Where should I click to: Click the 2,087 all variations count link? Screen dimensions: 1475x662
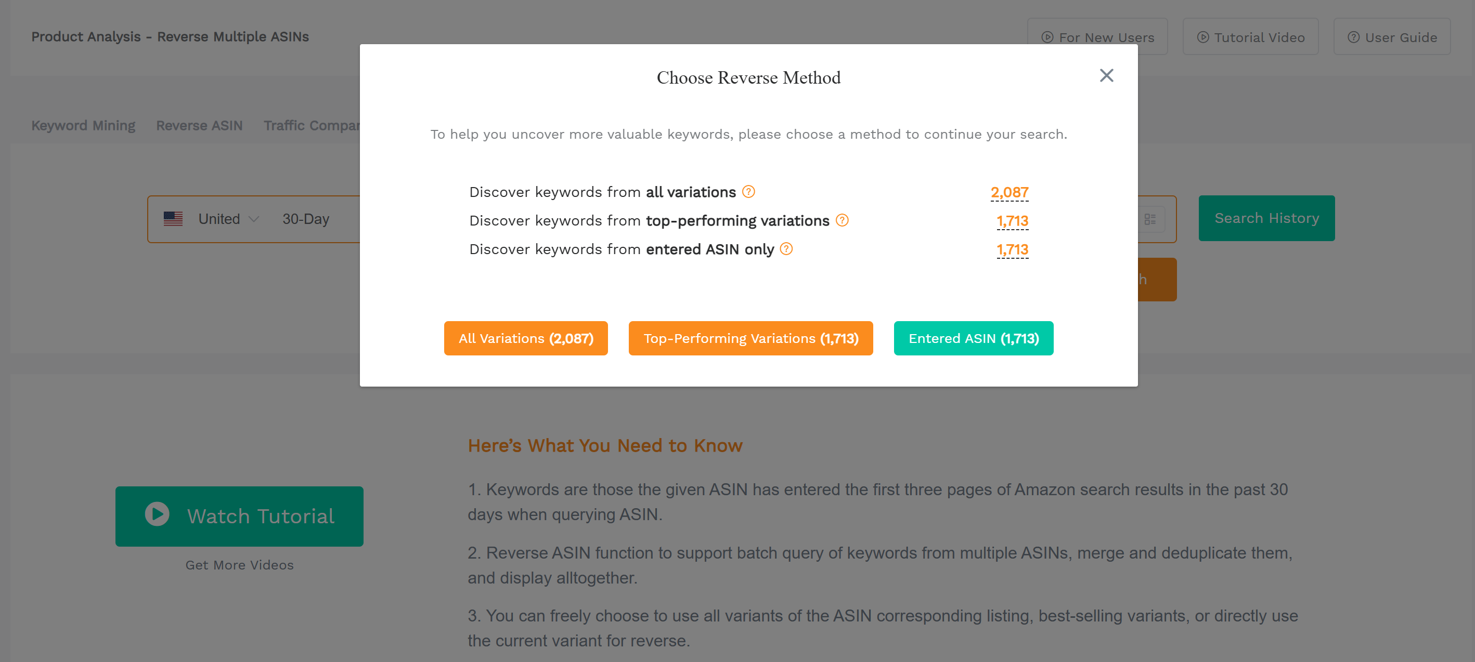coord(1010,192)
